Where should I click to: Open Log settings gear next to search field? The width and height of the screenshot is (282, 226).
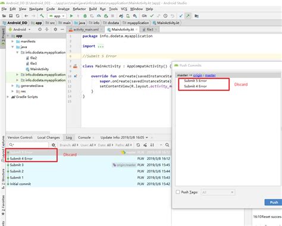pyautogui.click(x=54, y=145)
